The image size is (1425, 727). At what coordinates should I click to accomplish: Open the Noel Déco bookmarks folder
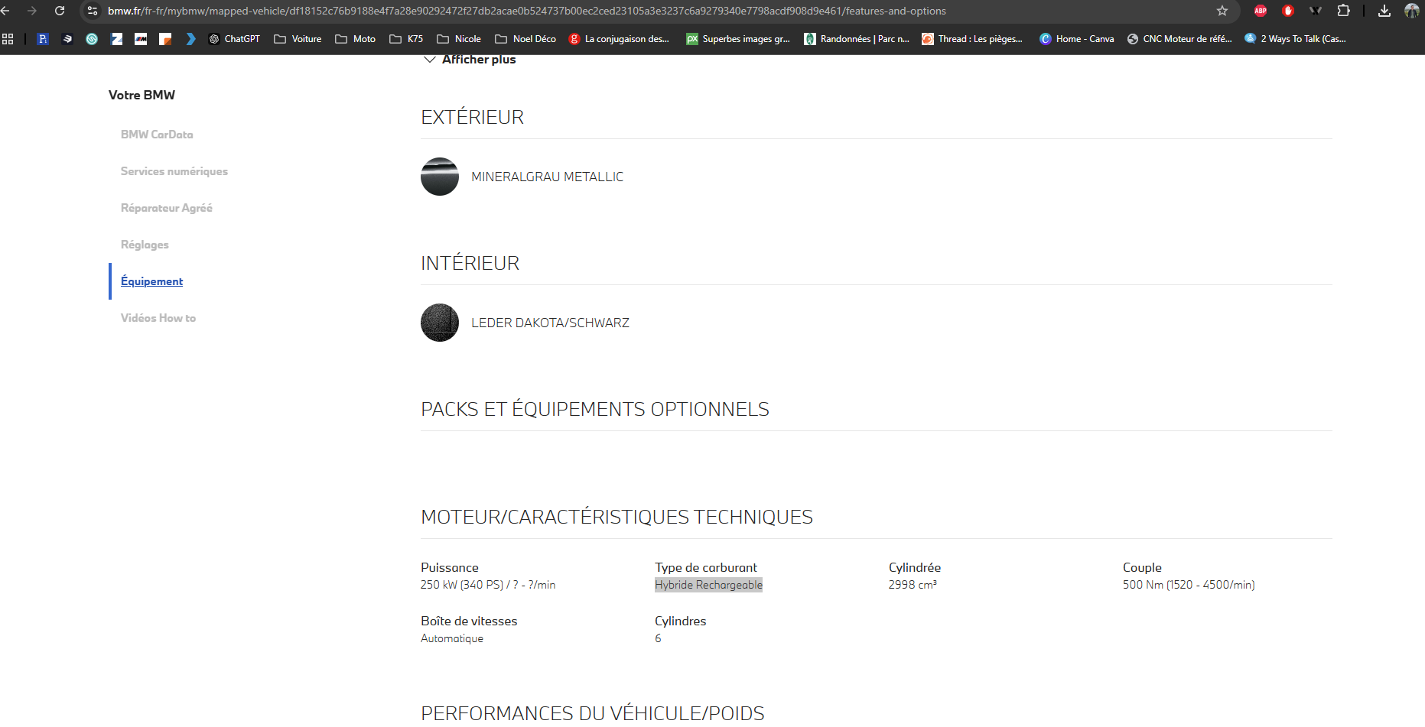click(525, 39)
